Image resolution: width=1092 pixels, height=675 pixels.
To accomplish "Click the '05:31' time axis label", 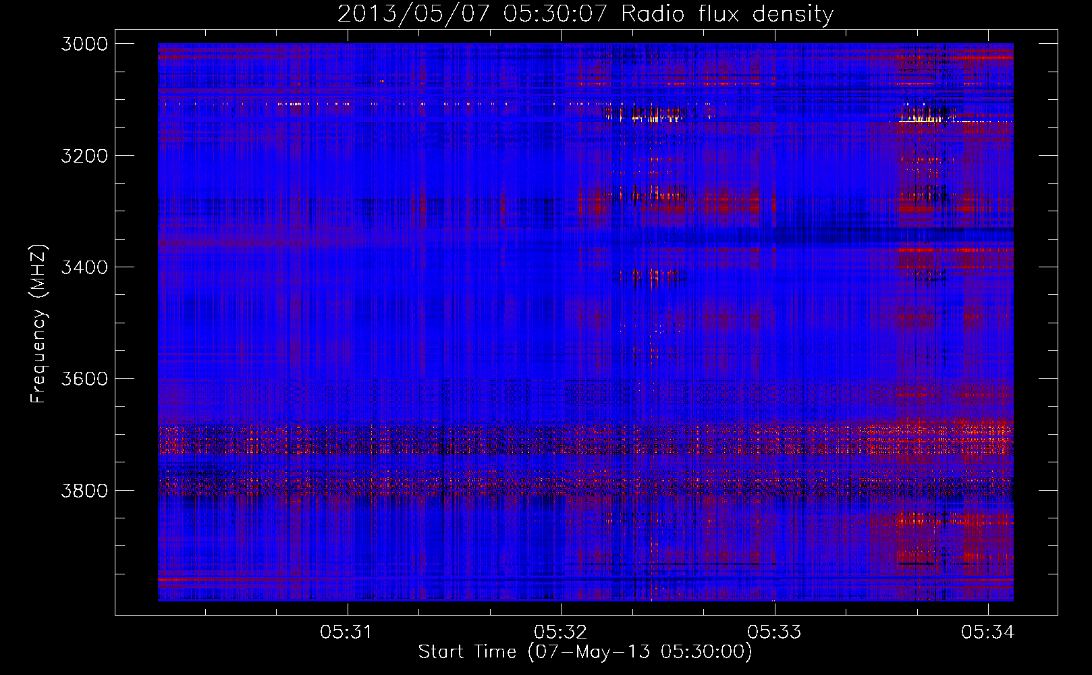I will tap(346, 632).
